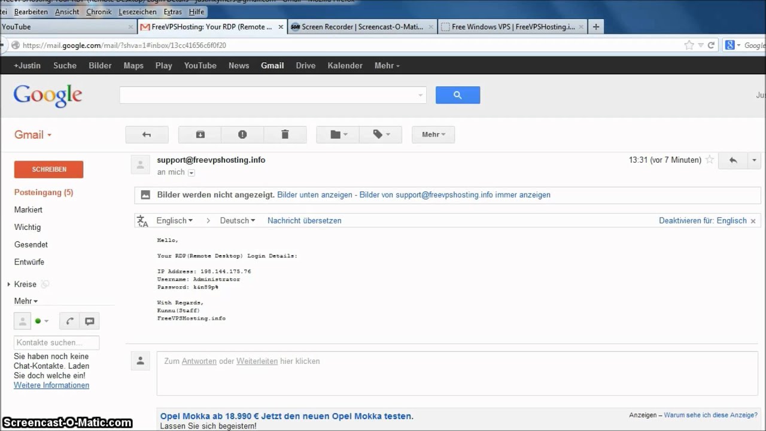Delete the email with trash icon

pyautogui.click(x=285, y=135)
